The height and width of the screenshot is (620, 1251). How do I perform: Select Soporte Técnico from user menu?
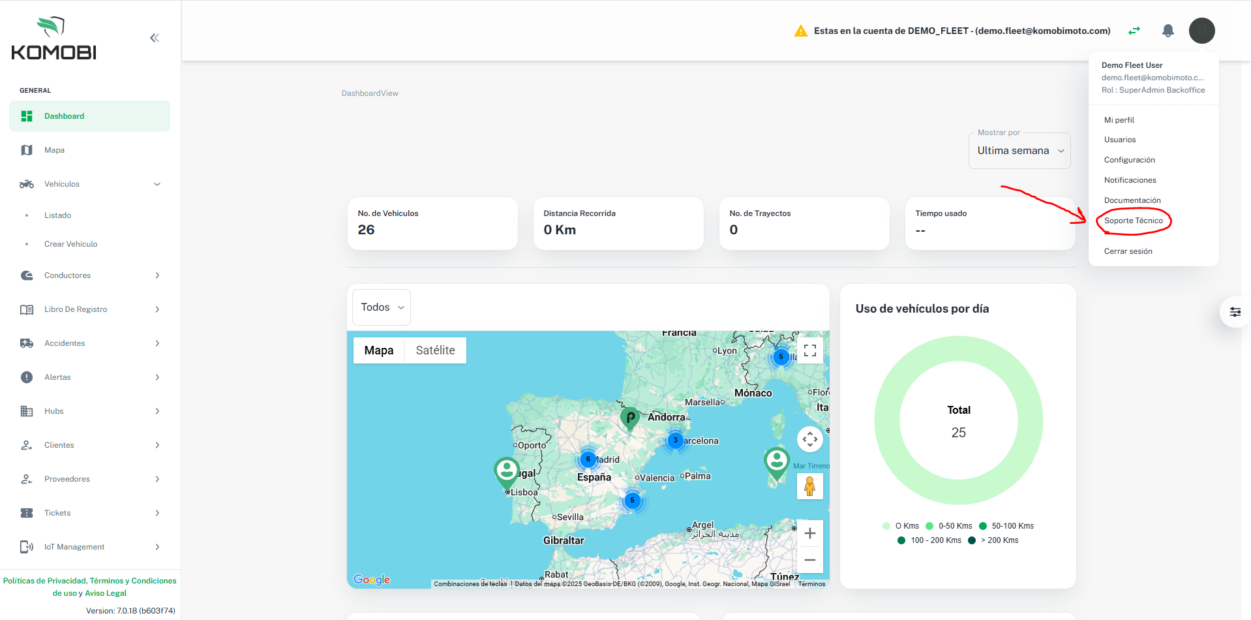(1133, 221)
